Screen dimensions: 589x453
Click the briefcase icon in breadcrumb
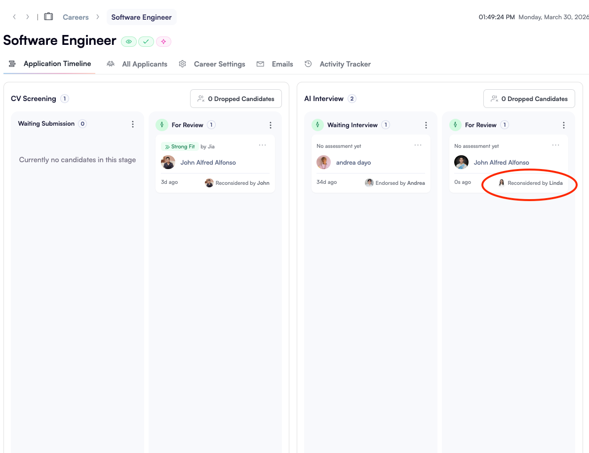coord(48,17)
